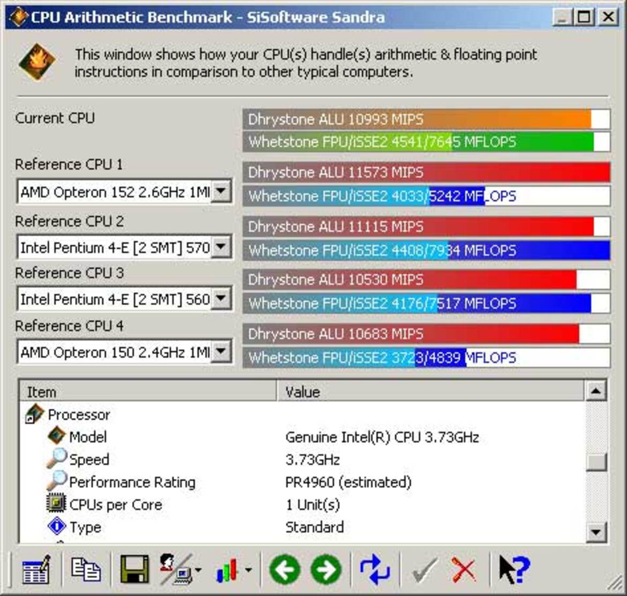The image size is (627, 596).
Task: Minimize the Sandra benchmark window
Action: (562, 17)
